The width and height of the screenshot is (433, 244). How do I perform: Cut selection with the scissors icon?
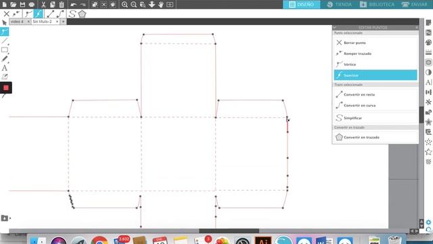[43, 5]
